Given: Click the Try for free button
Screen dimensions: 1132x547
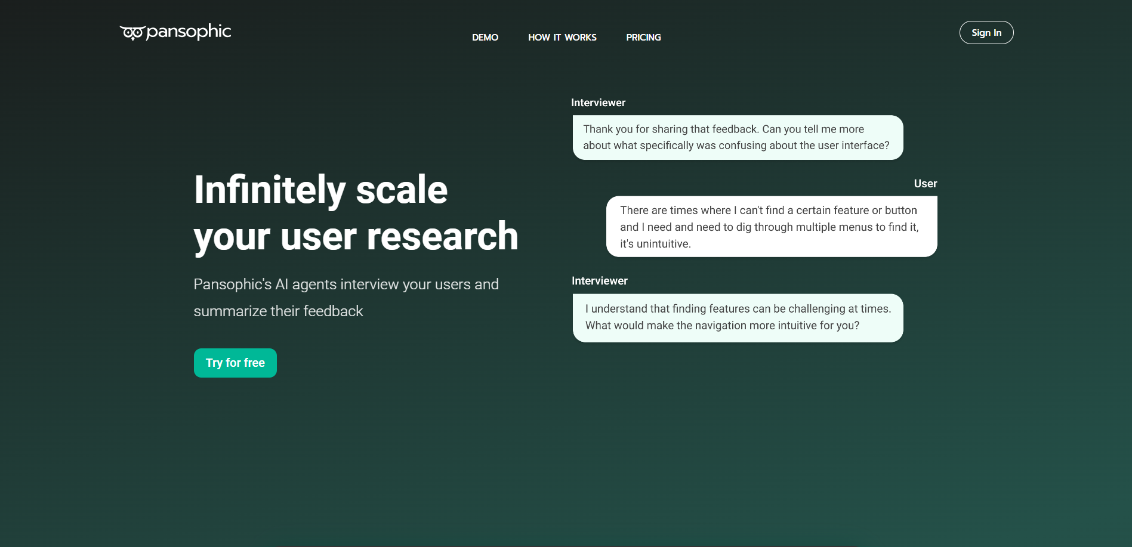Looking at the screenshot, I should pyautogui.click(x=235, y=363).
